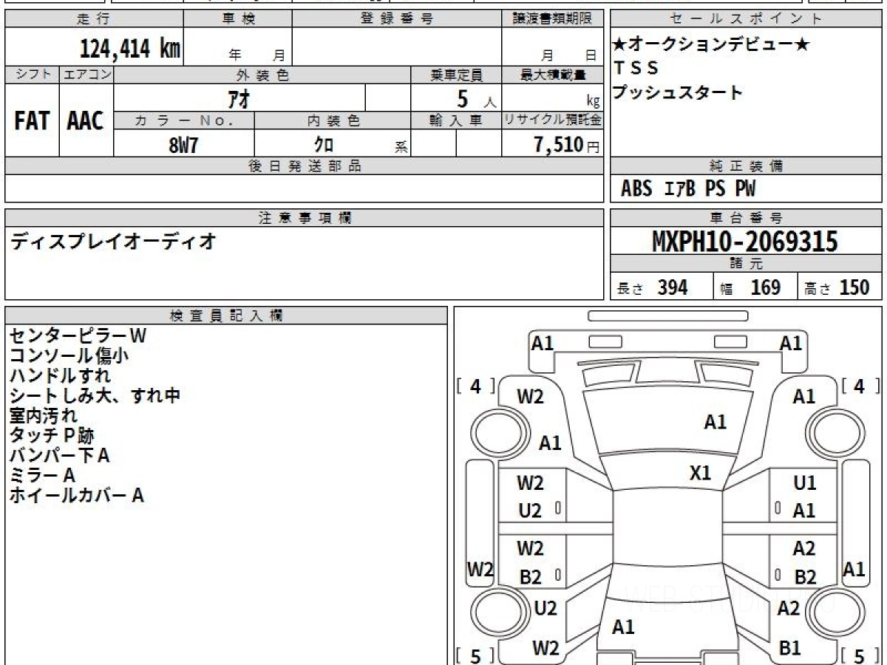Click the ★オークションデビュー★ sales point
This screenshot has width=887, height=665.
point(712,44)
